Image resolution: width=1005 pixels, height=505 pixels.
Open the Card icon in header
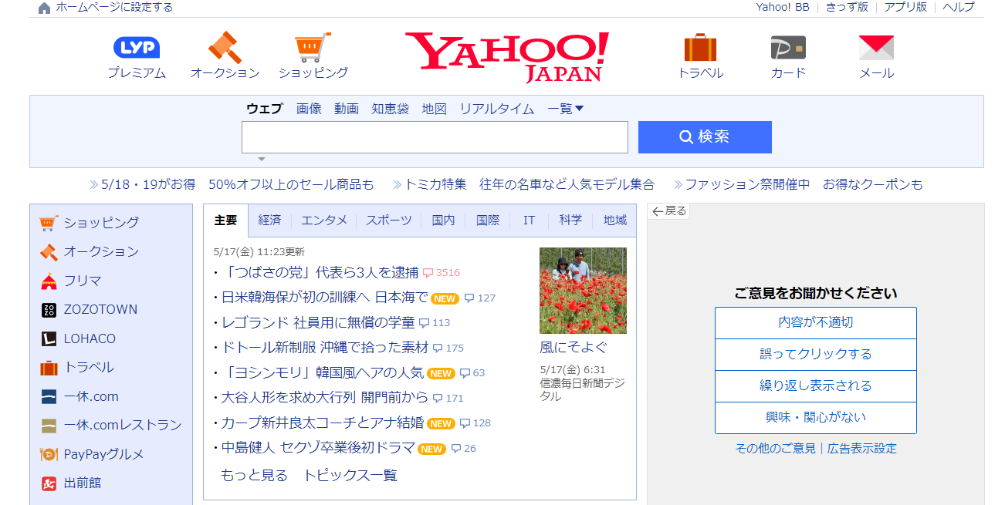click(x=788, y=48)
